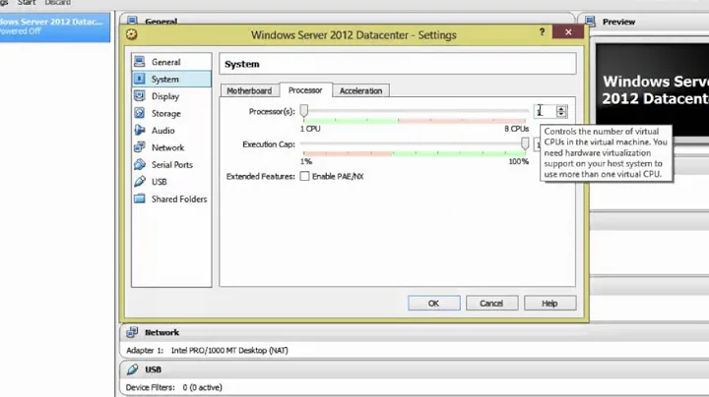This screenshot has width=709, height=397.
Task: Click the Preview panel monitor icon
Action: (x=590, y=22)
